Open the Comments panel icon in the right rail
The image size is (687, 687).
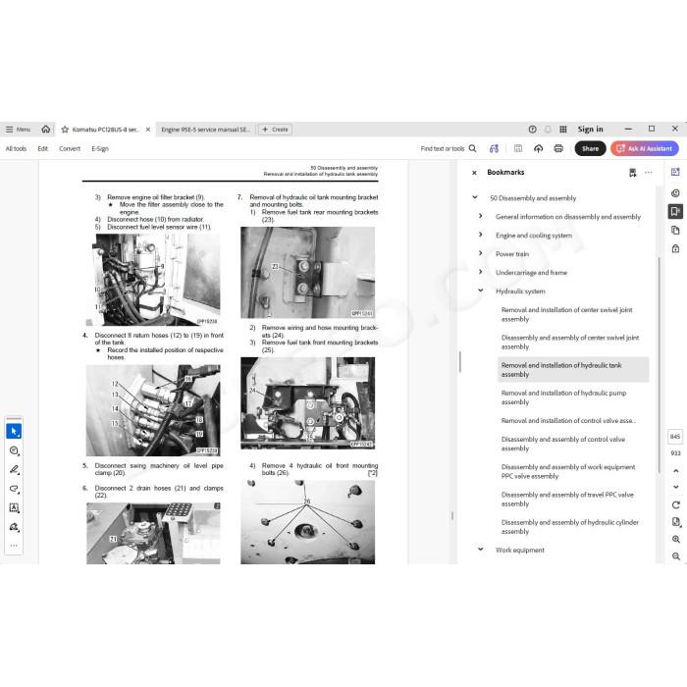pyautogui.click(x=675, y=192)
